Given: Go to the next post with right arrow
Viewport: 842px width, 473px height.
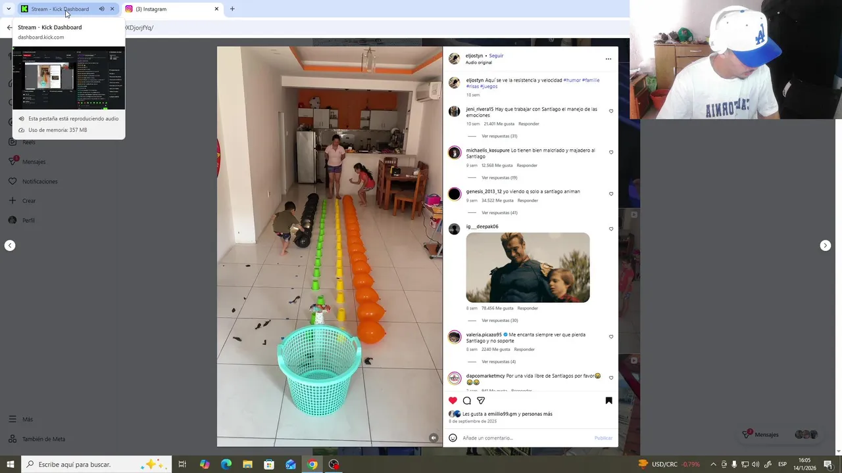Looking at the screenshot, I should [826, 246].
